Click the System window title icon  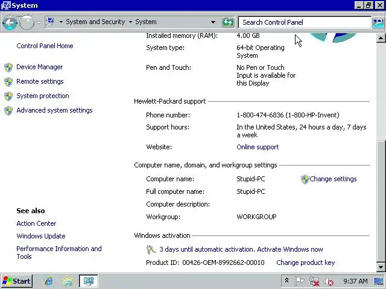point(5,5)
